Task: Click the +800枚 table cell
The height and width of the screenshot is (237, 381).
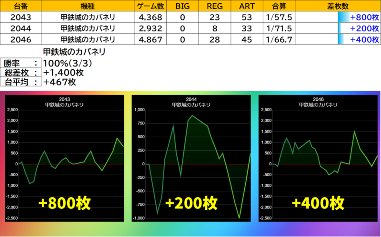Action: pyautogui.click(x=338, y=17)
